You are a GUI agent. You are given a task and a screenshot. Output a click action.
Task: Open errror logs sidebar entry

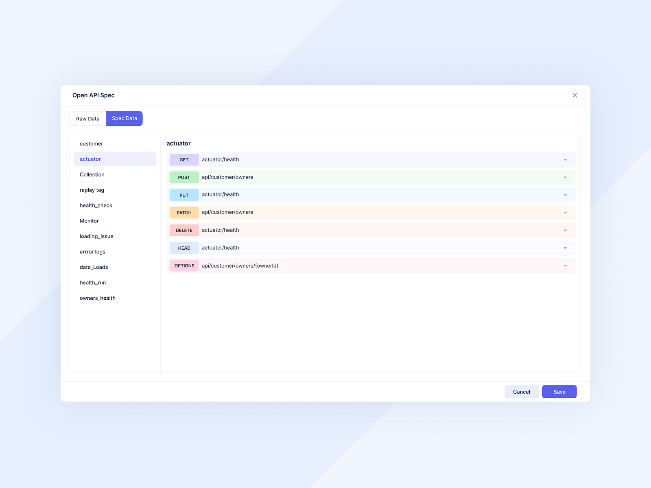coord(115,252)
